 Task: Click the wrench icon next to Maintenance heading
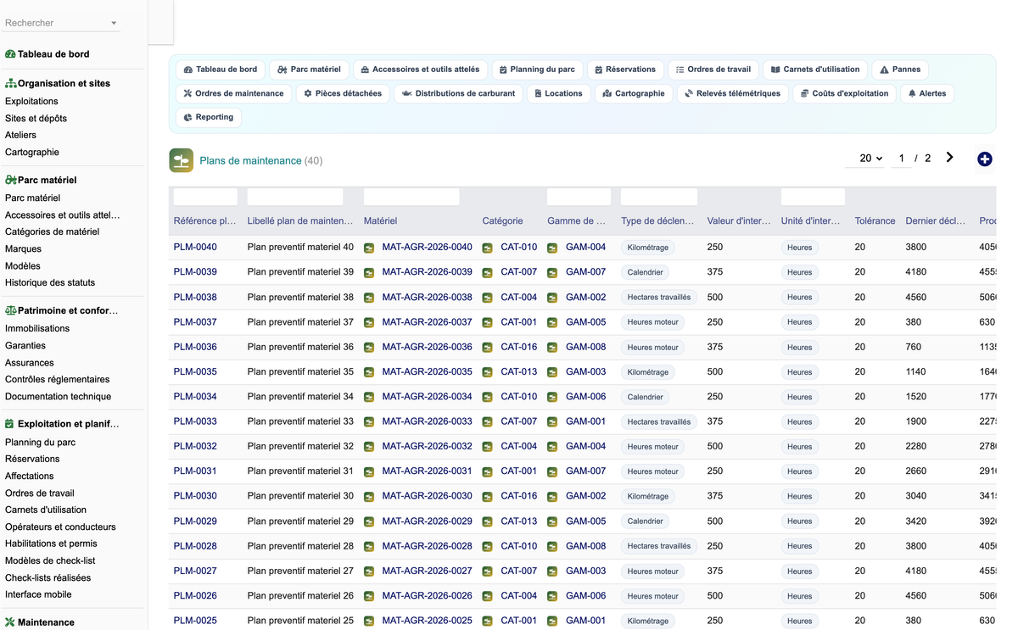click(x=10, y=622)
